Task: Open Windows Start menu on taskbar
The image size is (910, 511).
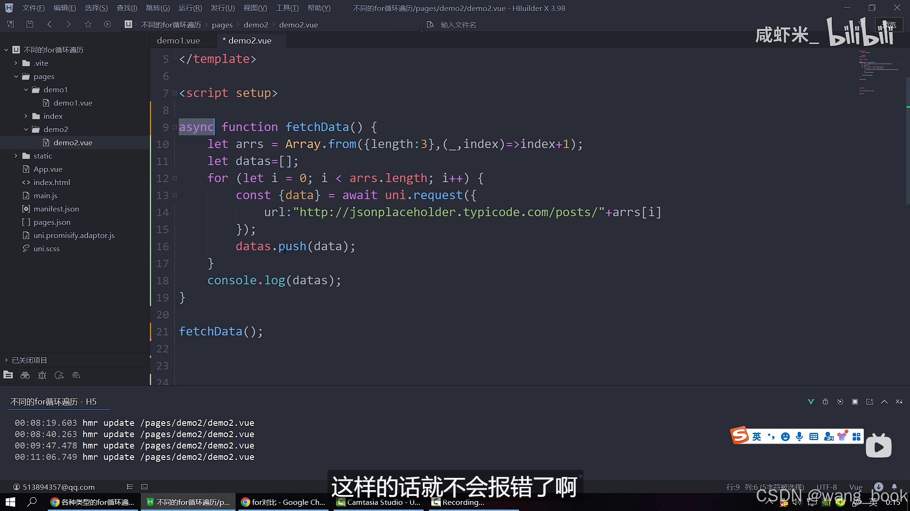Action: coord(10,502)
